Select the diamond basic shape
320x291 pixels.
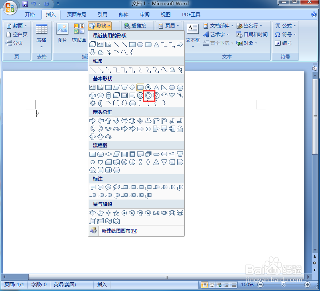(132, 87)
